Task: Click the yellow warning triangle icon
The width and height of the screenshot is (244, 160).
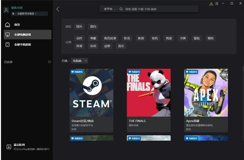Action: click(x=211, y=4)
